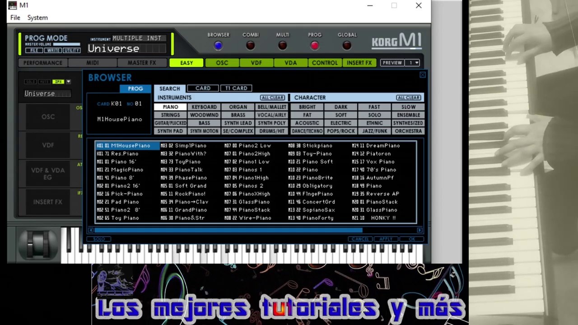Toggle the BRIGHT character filter
578x325 pixels.
pos(307,107)
